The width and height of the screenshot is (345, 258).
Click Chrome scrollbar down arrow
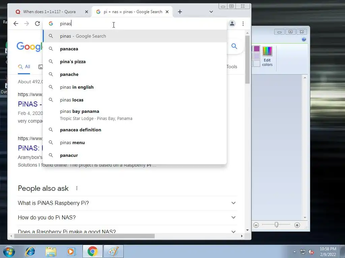247,230
